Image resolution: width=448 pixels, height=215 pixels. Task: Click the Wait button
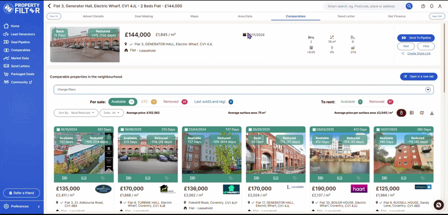click(x=406, y=46)
